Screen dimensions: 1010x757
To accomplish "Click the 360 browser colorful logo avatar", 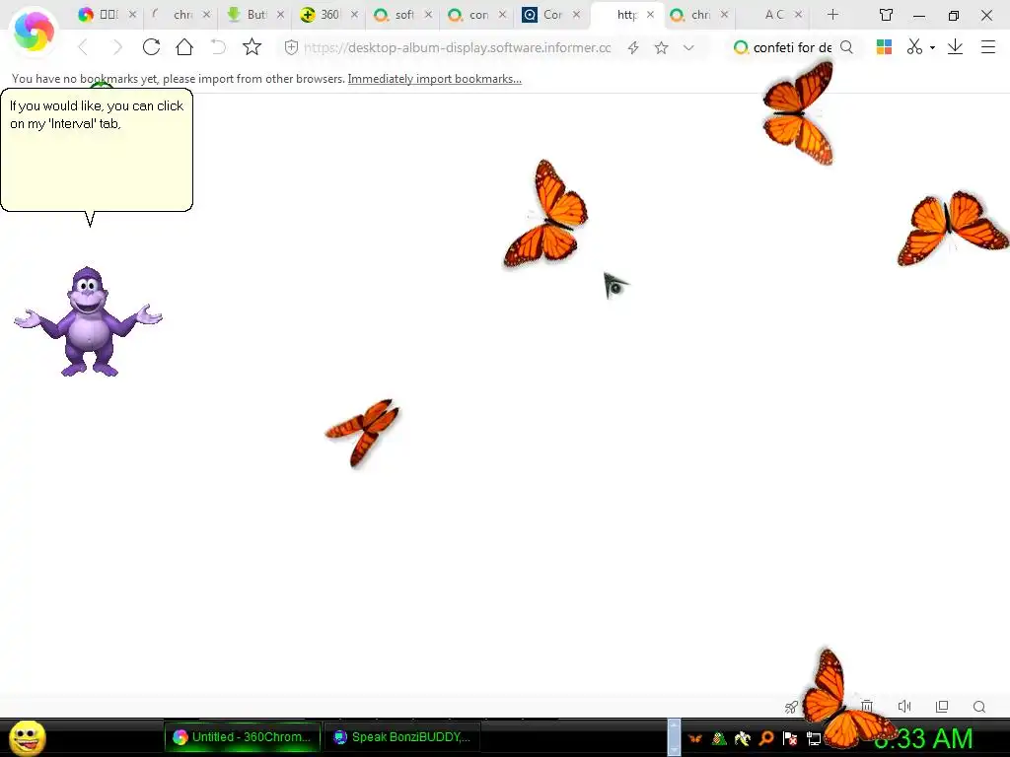I will point(34,31).
